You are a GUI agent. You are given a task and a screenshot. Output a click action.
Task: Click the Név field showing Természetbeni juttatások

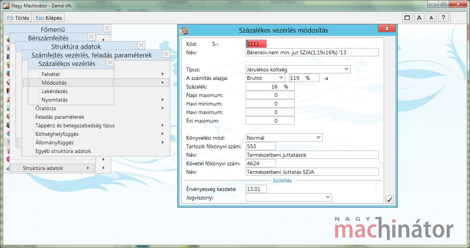(x=312, y=155)
